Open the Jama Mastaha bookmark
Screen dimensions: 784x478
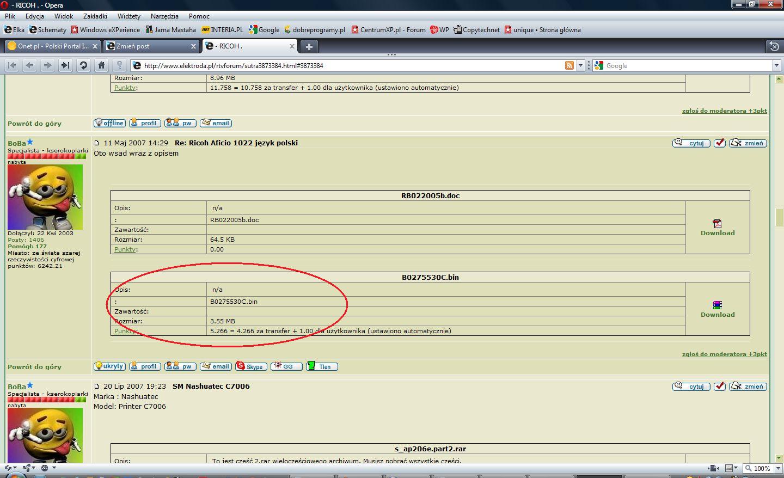[170, 30]
